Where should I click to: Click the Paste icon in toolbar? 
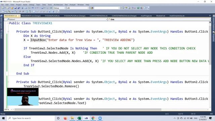(29, 8)
